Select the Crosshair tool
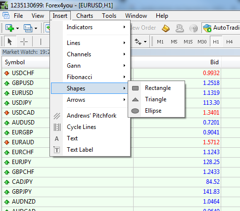This screenshot has height=211, width=240. [24, 42]
